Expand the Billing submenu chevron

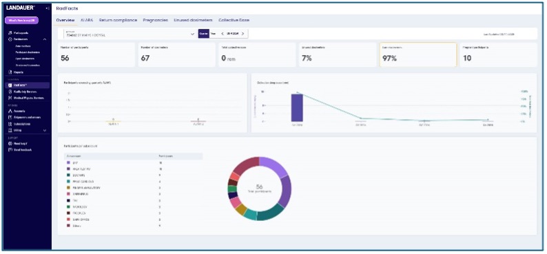(x=45, y=130)
